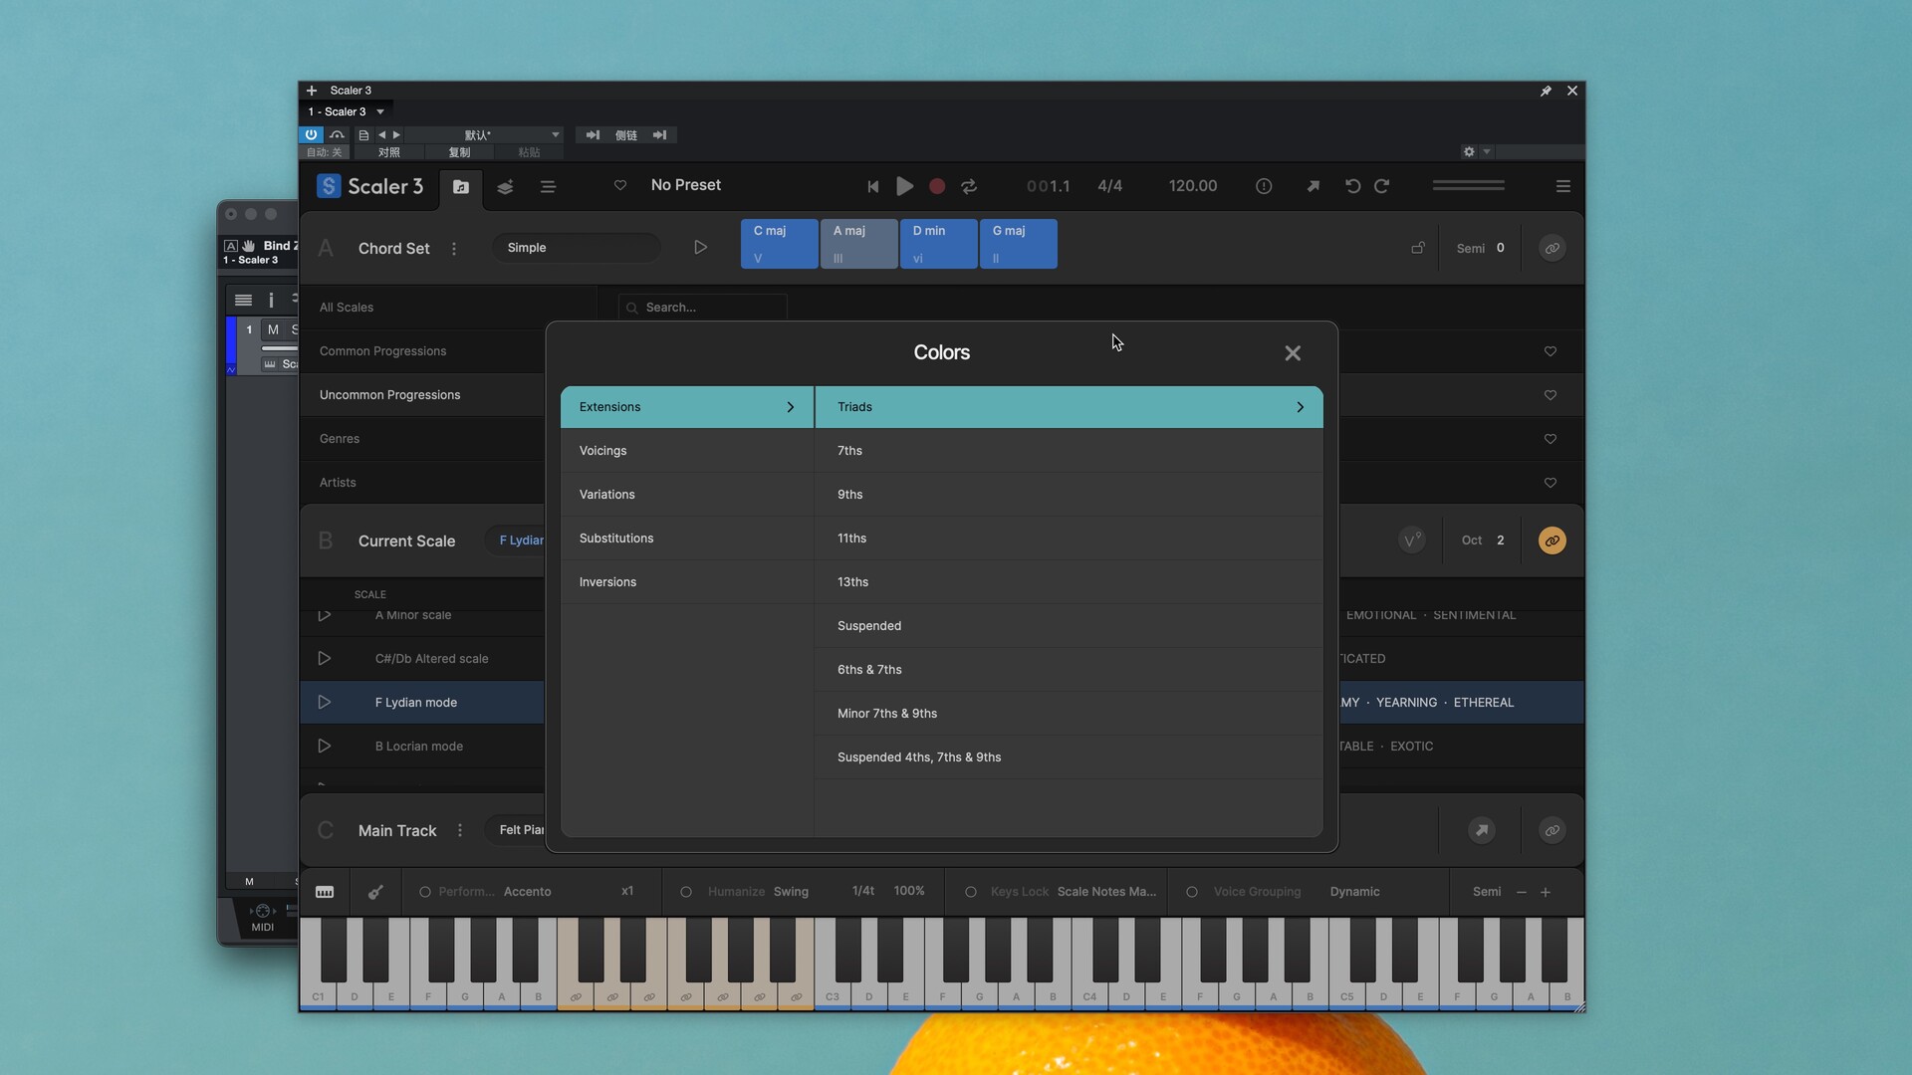Open the list view icon beside layers

(x=548, y=186)
